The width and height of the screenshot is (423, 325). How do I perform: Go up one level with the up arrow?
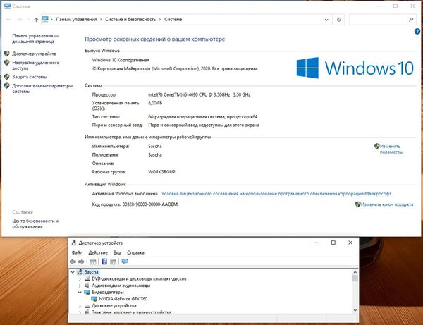(36, 20)
